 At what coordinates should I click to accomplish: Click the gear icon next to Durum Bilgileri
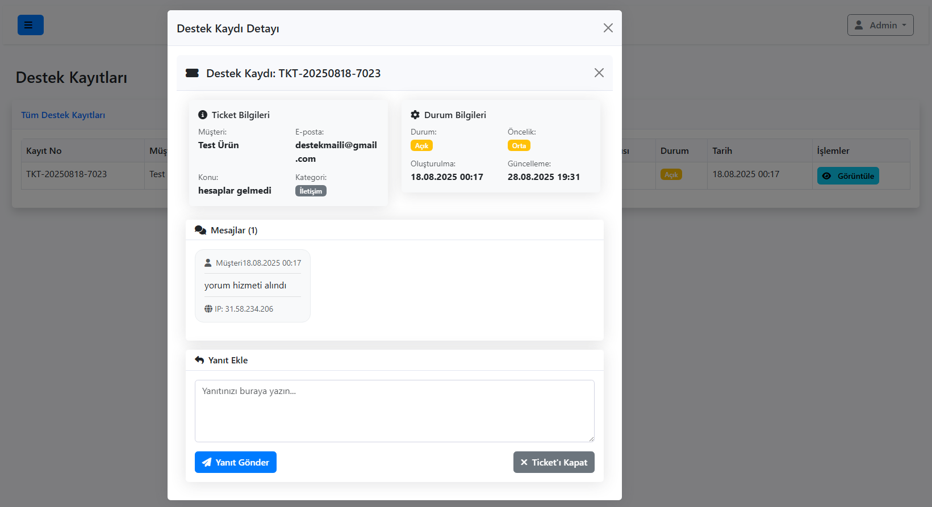pos(415,115)
